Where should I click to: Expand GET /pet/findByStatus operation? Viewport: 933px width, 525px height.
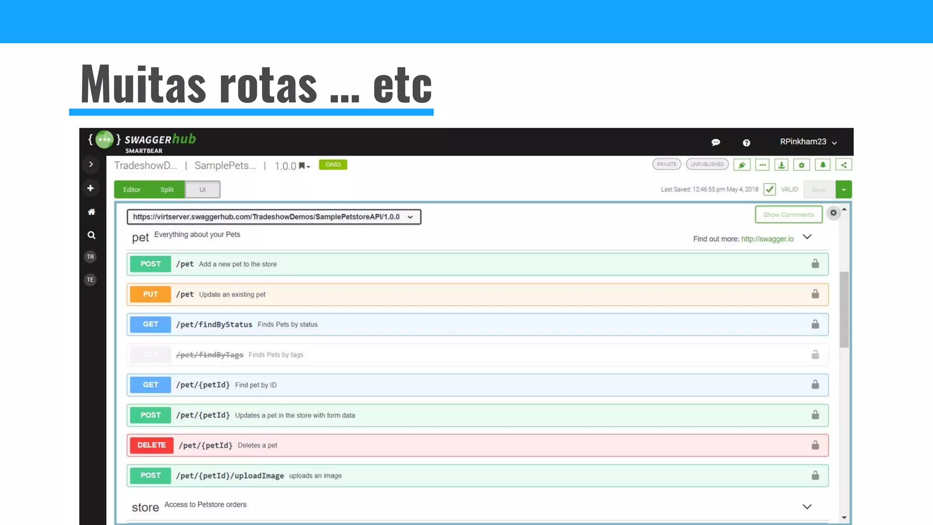coord(477,324)
